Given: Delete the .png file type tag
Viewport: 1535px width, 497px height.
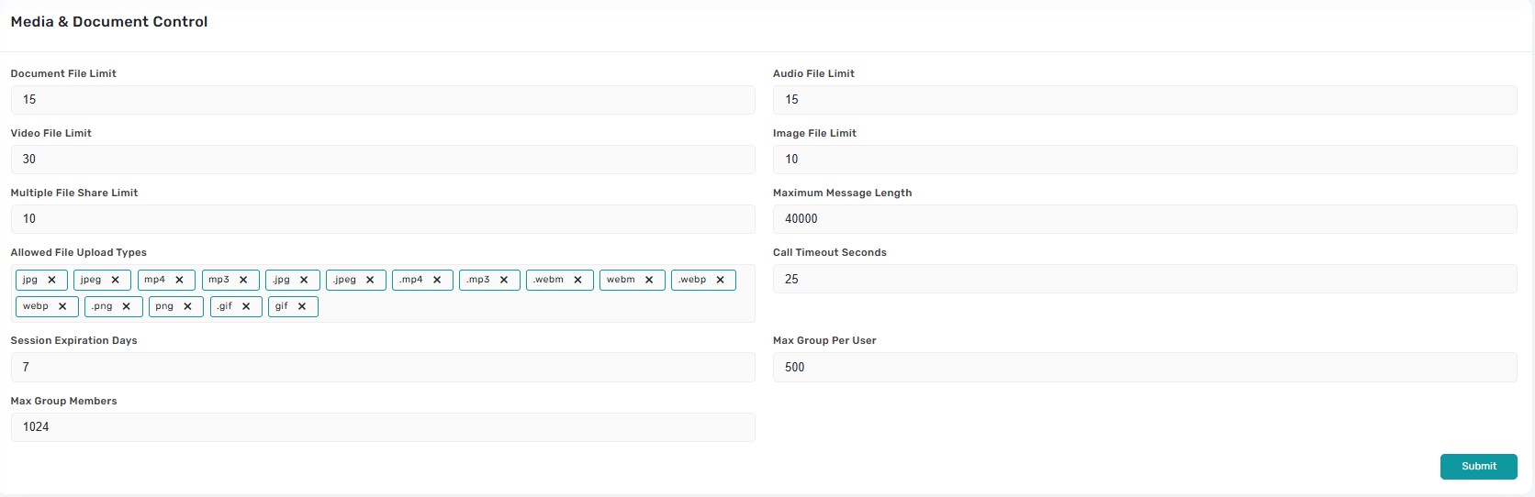Looking at the screenshot, I should pyautogui.click(x=126, y=306).
